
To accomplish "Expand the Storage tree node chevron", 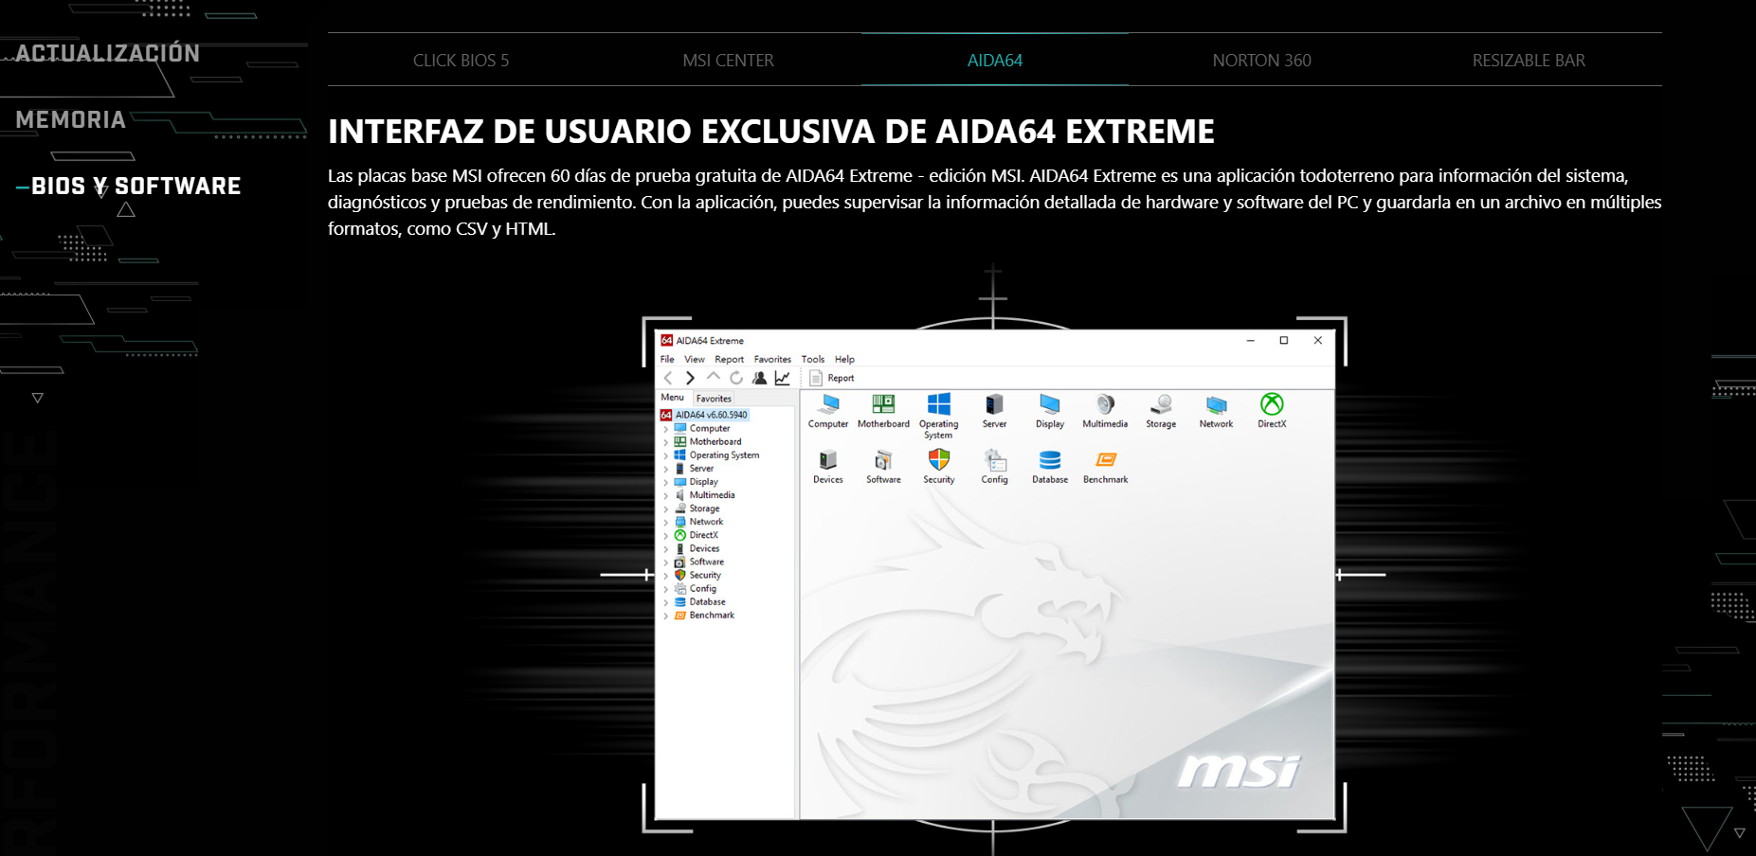I will tap(665, 508).
